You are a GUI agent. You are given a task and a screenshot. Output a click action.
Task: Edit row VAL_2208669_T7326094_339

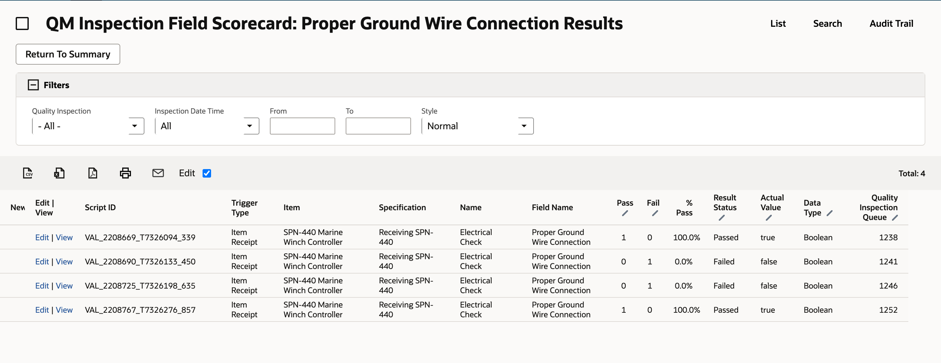(42, 238)
